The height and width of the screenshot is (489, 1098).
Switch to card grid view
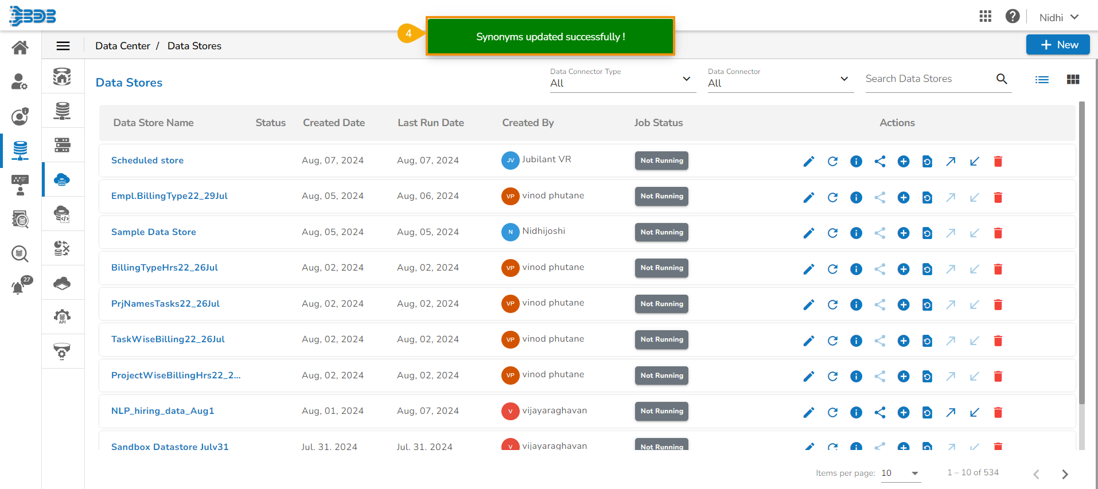click(1073, 80)
